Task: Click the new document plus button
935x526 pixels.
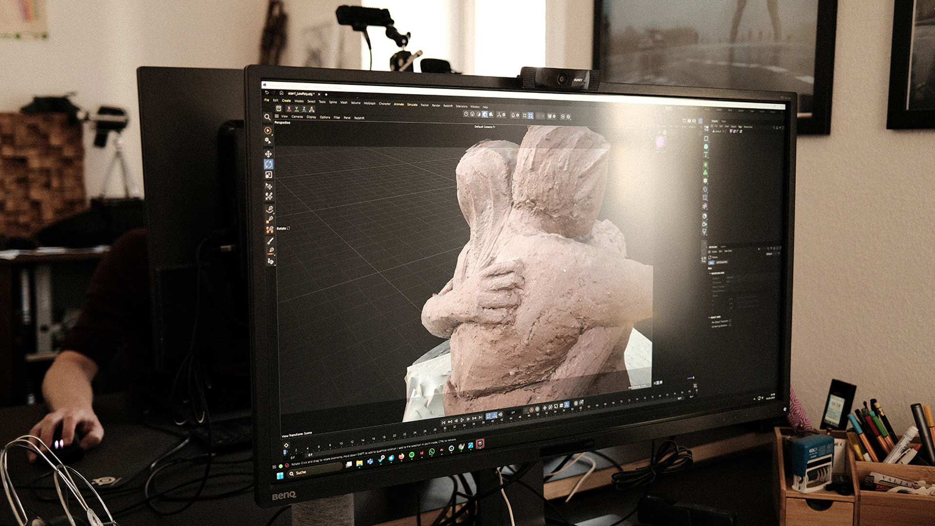Action: point(326,94)
